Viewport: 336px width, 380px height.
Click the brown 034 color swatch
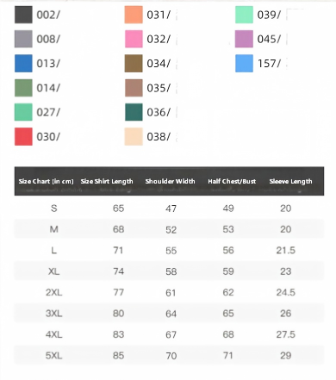pyautogui.click(x=134, y=63)
